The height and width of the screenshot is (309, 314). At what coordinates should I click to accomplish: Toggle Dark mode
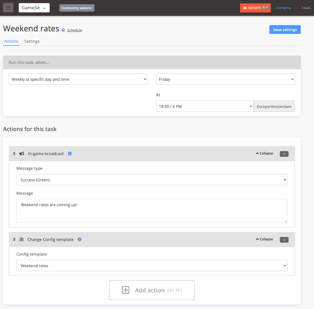click(x=305, y=8)
